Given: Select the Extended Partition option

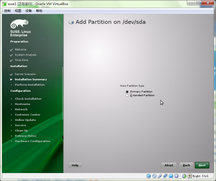Looking at the screenshot, I should click(x=127, y=95).
